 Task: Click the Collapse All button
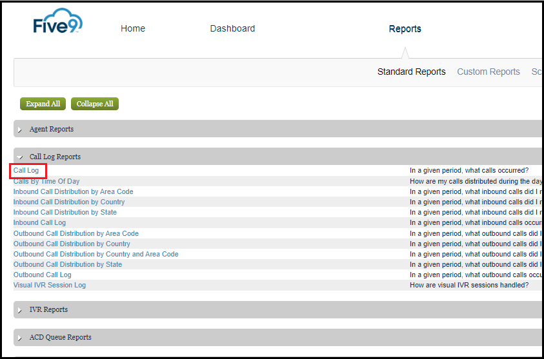point(95,104)
